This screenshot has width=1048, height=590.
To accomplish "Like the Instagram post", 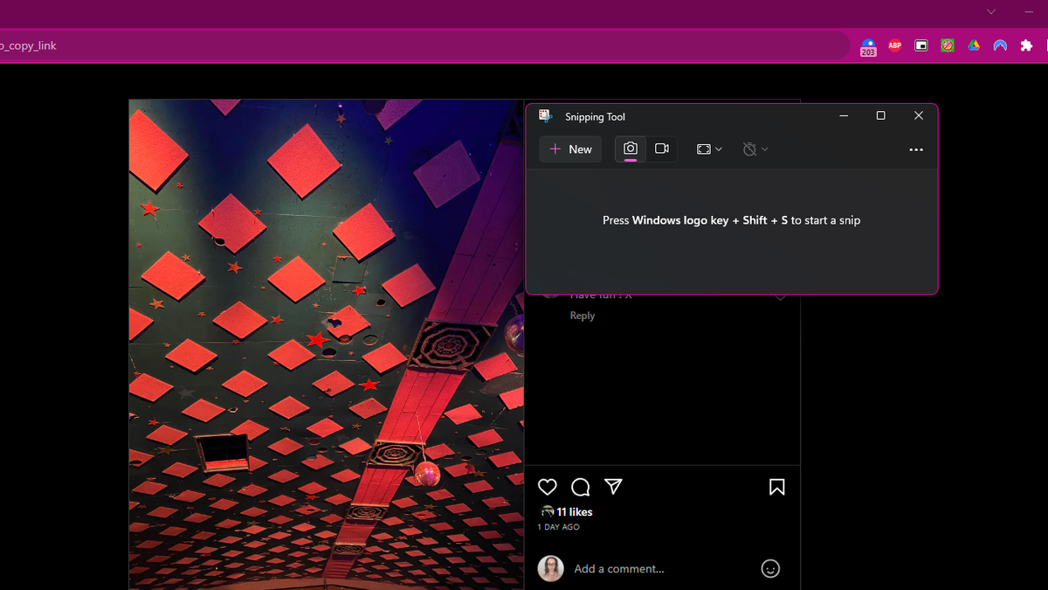I will coord(548,487).
